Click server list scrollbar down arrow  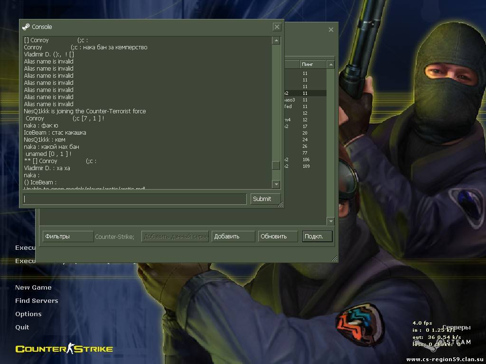coord(331,221)
